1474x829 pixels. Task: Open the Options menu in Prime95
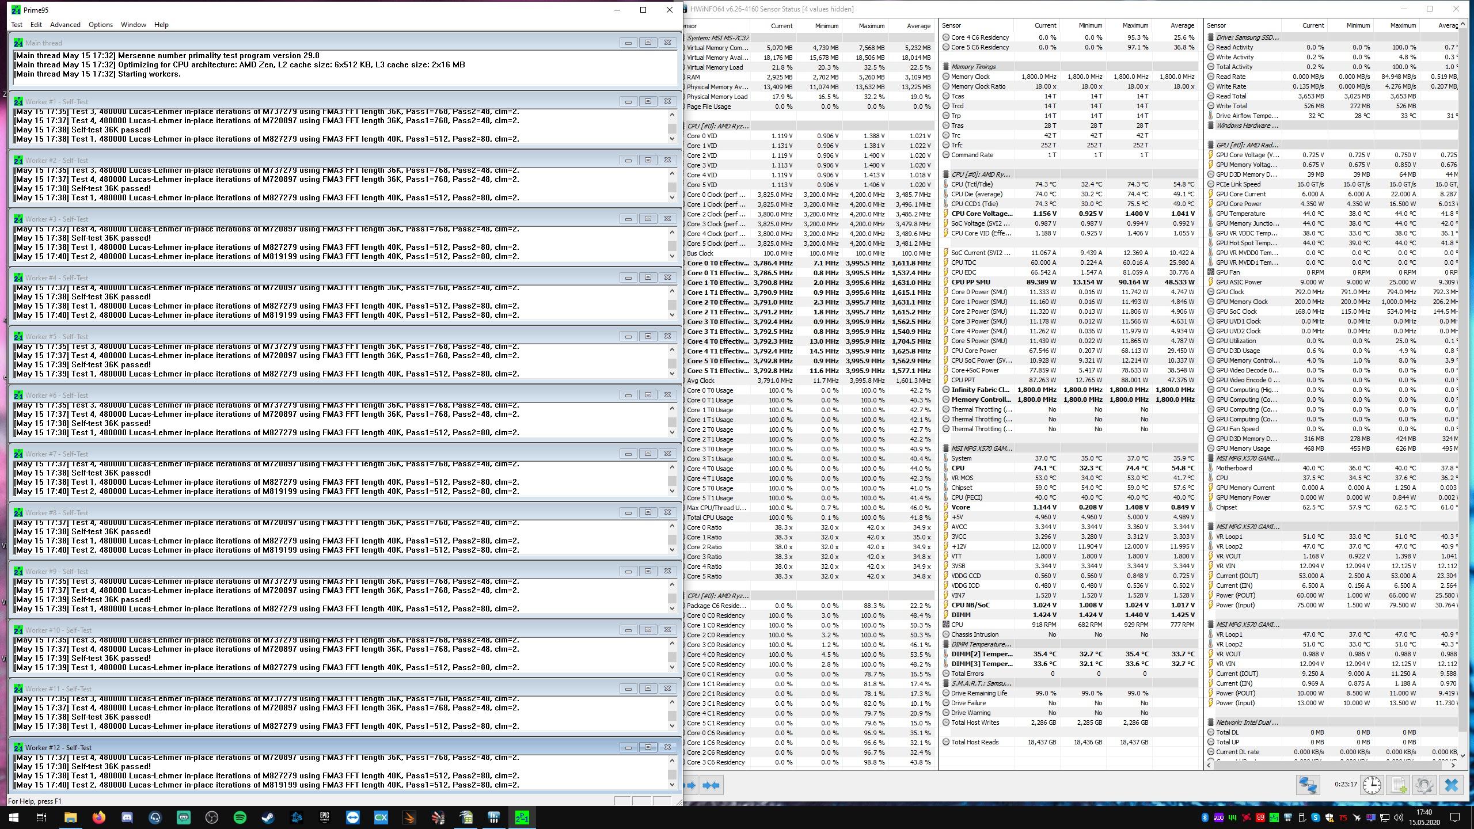(100, 25)
